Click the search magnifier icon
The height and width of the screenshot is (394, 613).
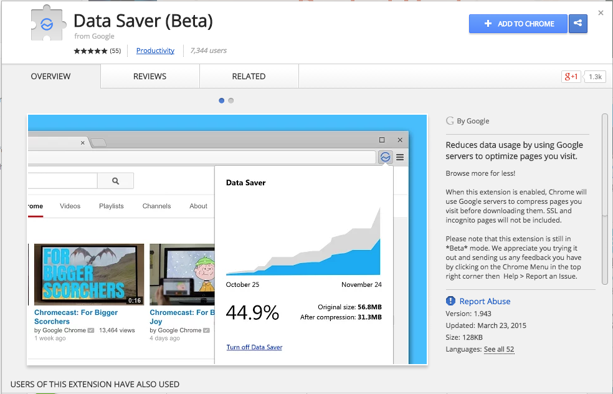coord(116,180)
